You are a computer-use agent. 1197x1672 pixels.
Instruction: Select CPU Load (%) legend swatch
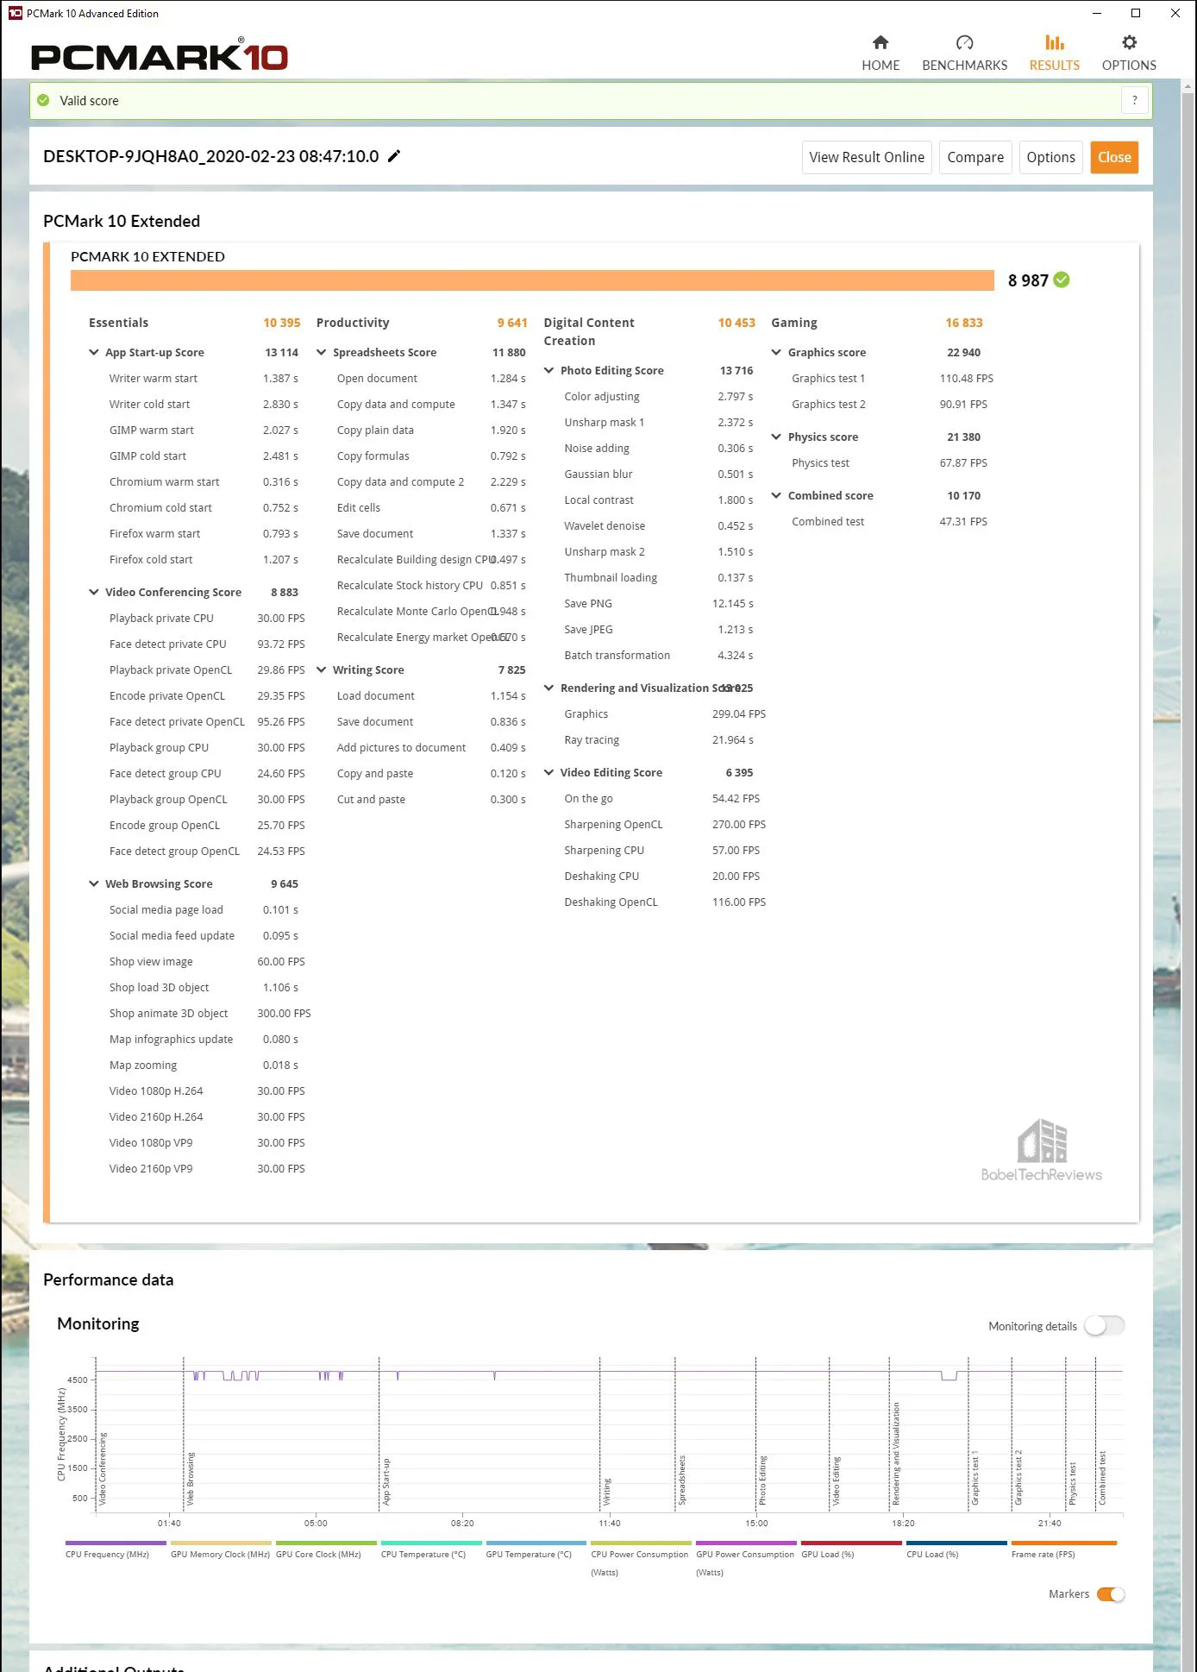pyautogui.click(x=957, y=1543)
